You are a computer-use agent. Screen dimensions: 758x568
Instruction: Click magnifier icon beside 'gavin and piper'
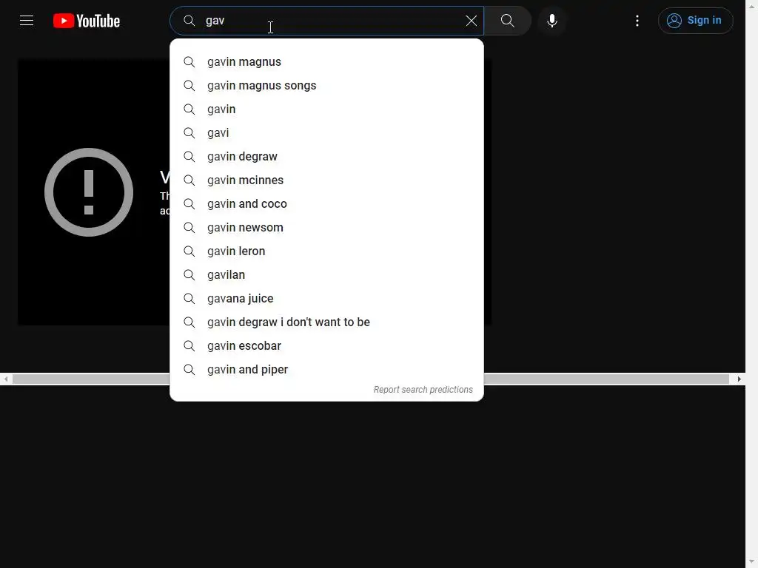[x=189, y=370]
